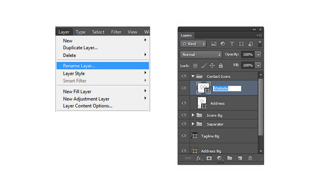327x189 pixels.
Task: Choose Layer Content Options... item
Action: 102,106
